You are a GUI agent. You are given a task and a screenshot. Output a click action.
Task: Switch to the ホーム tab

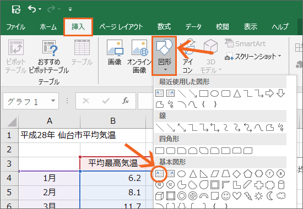[48, 27]
